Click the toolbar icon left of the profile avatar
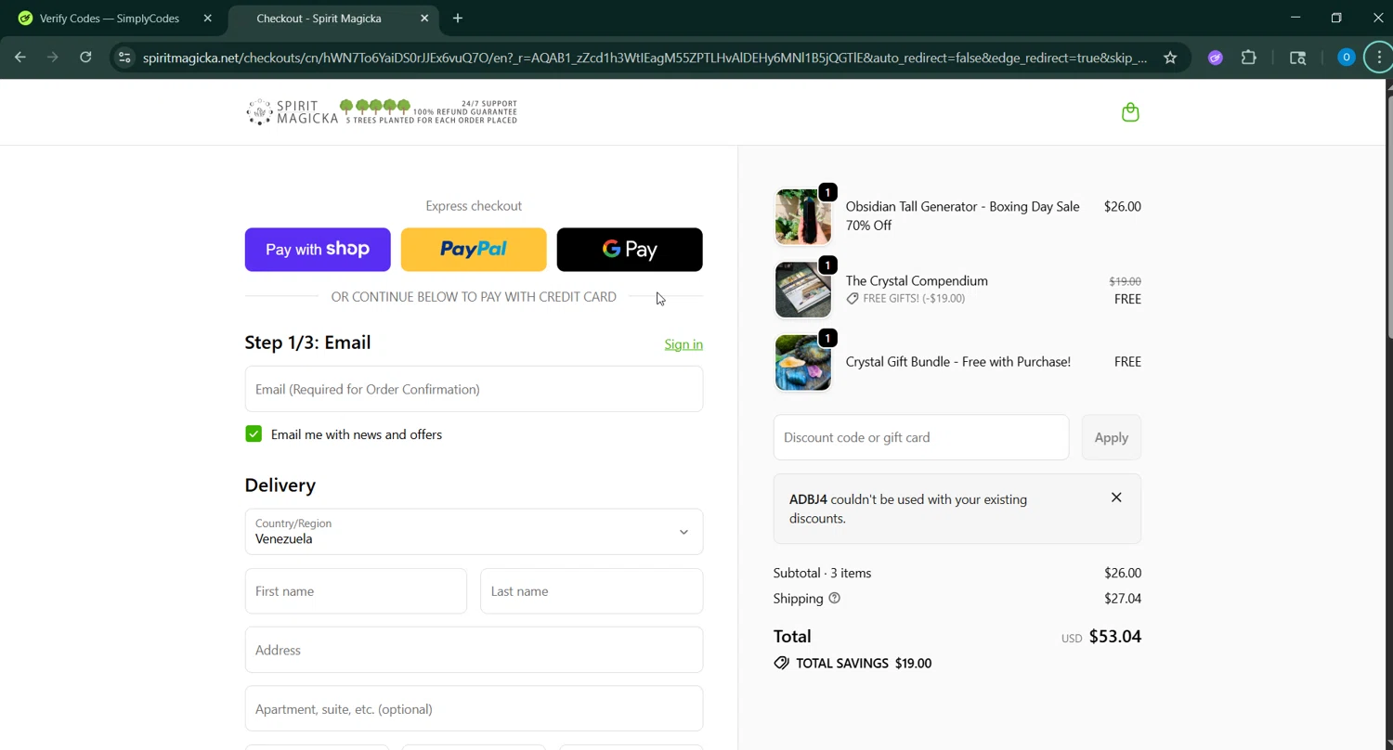The image size is (1393, 750). click(x=1298, y=58)
